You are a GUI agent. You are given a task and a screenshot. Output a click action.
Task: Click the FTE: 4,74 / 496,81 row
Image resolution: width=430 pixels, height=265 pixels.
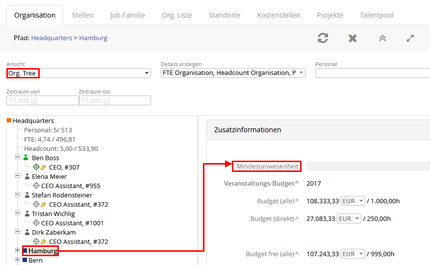50,139
